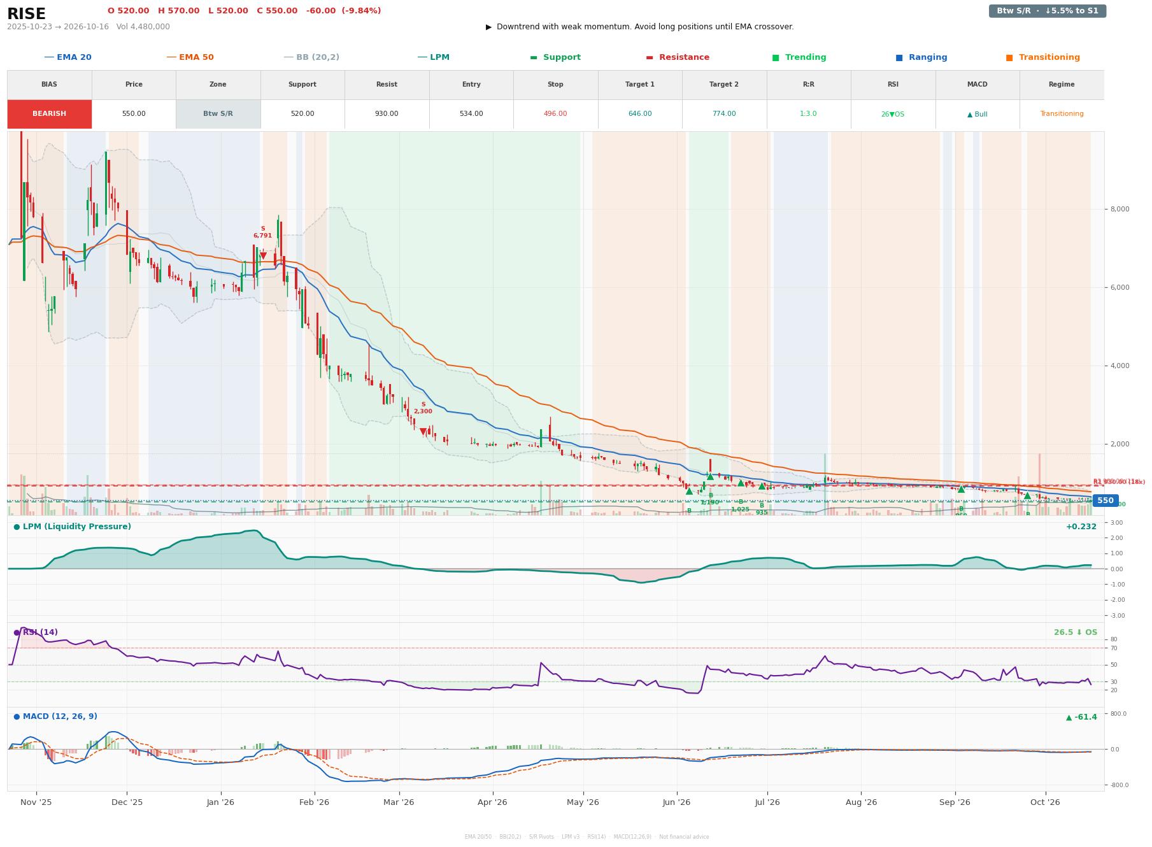Image resolution: width=1152 pixels, height=847 pixels.
Task: Click the Regime column header
Action: (x=1062, y=85)
